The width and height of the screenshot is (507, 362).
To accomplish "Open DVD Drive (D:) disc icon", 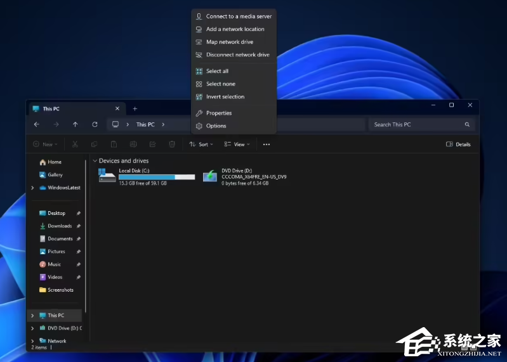I will click(210, 176).
